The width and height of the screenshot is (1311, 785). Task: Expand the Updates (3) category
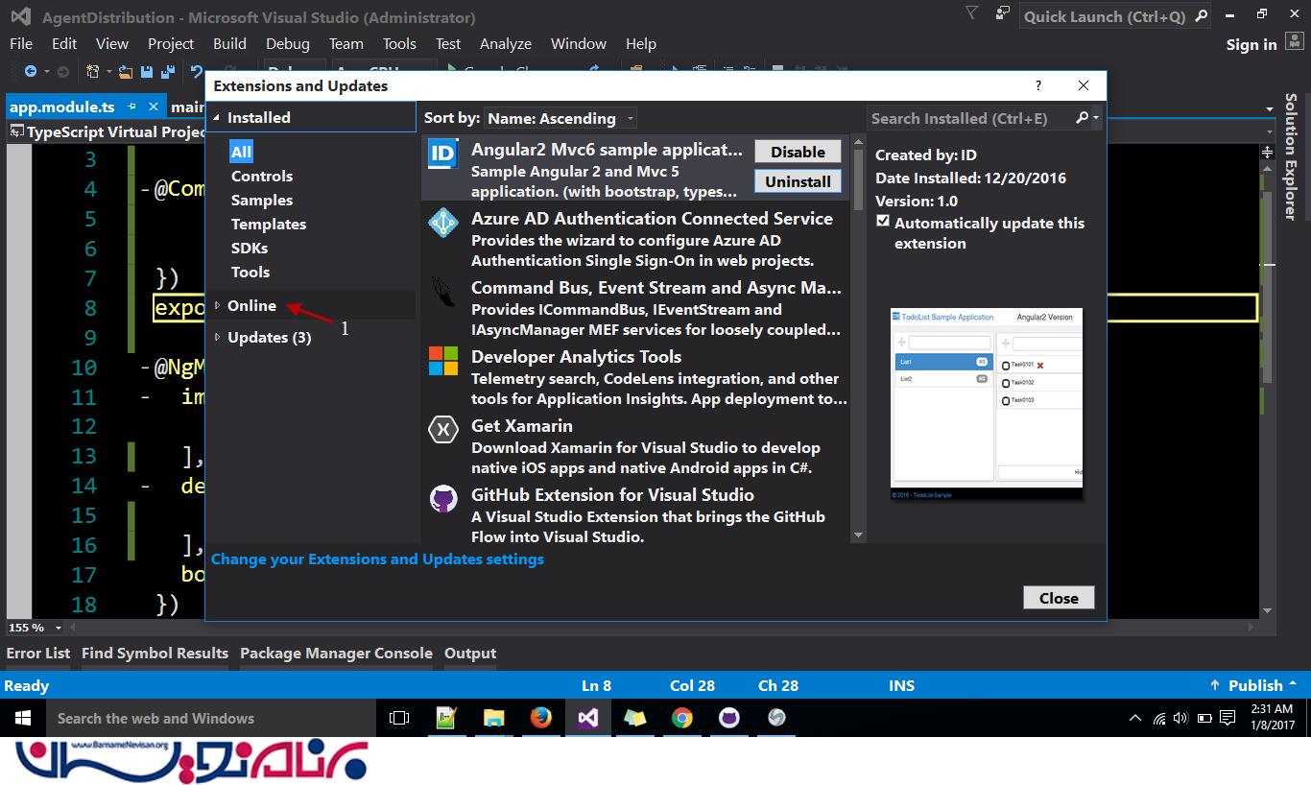[218, 337]
